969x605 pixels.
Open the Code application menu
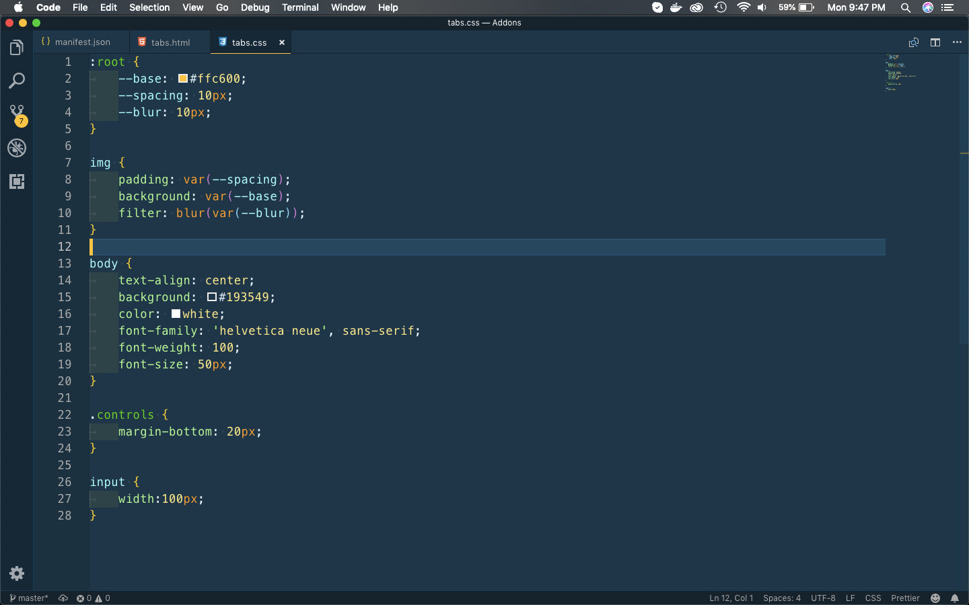pyautogui.click(x=48, y=7)
